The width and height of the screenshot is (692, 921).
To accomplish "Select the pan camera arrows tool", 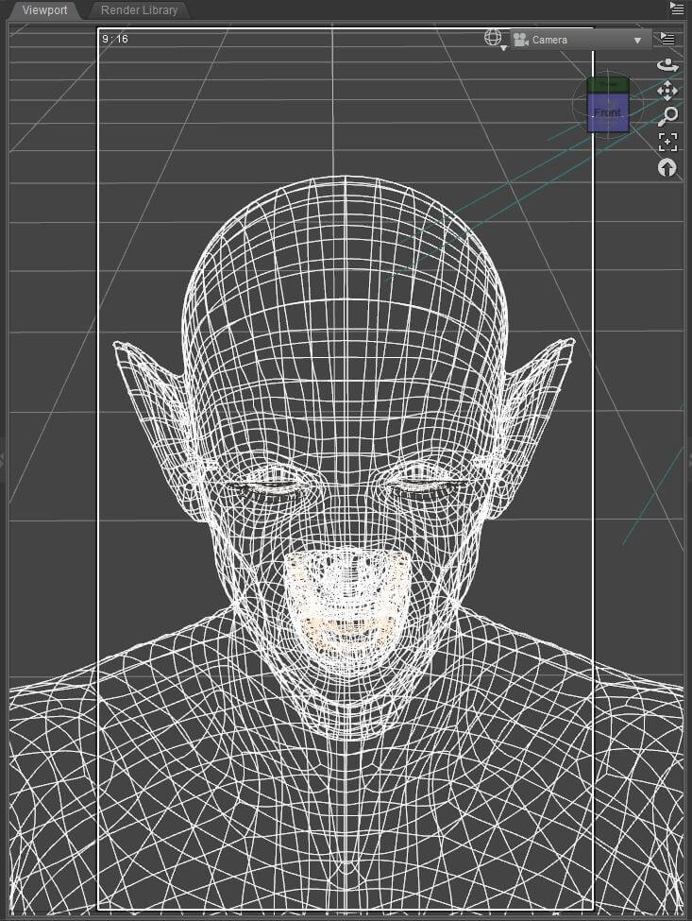I will click(x=667, y=91).
